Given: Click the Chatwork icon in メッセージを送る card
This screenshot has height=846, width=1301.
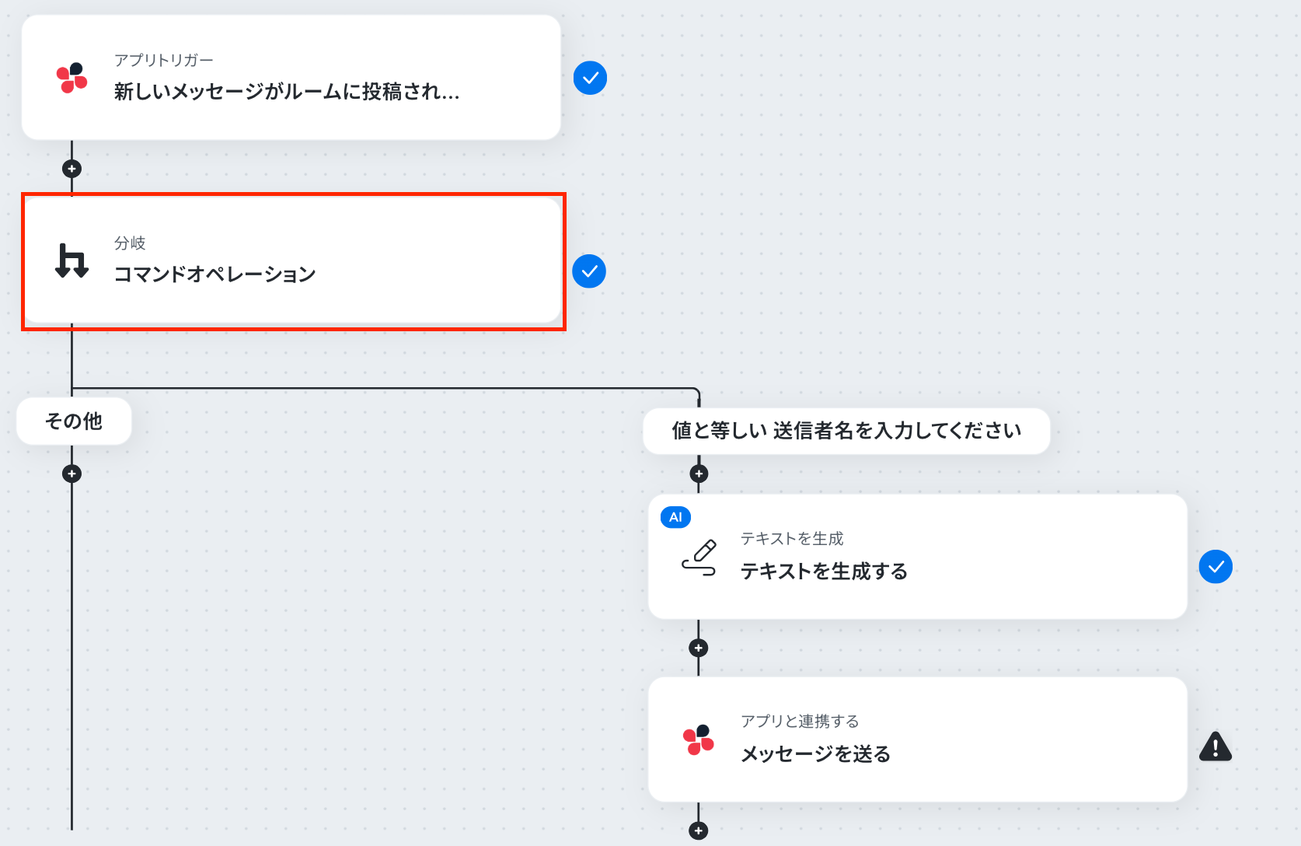Looking at the screenshot, I should (x=698, y=740).
